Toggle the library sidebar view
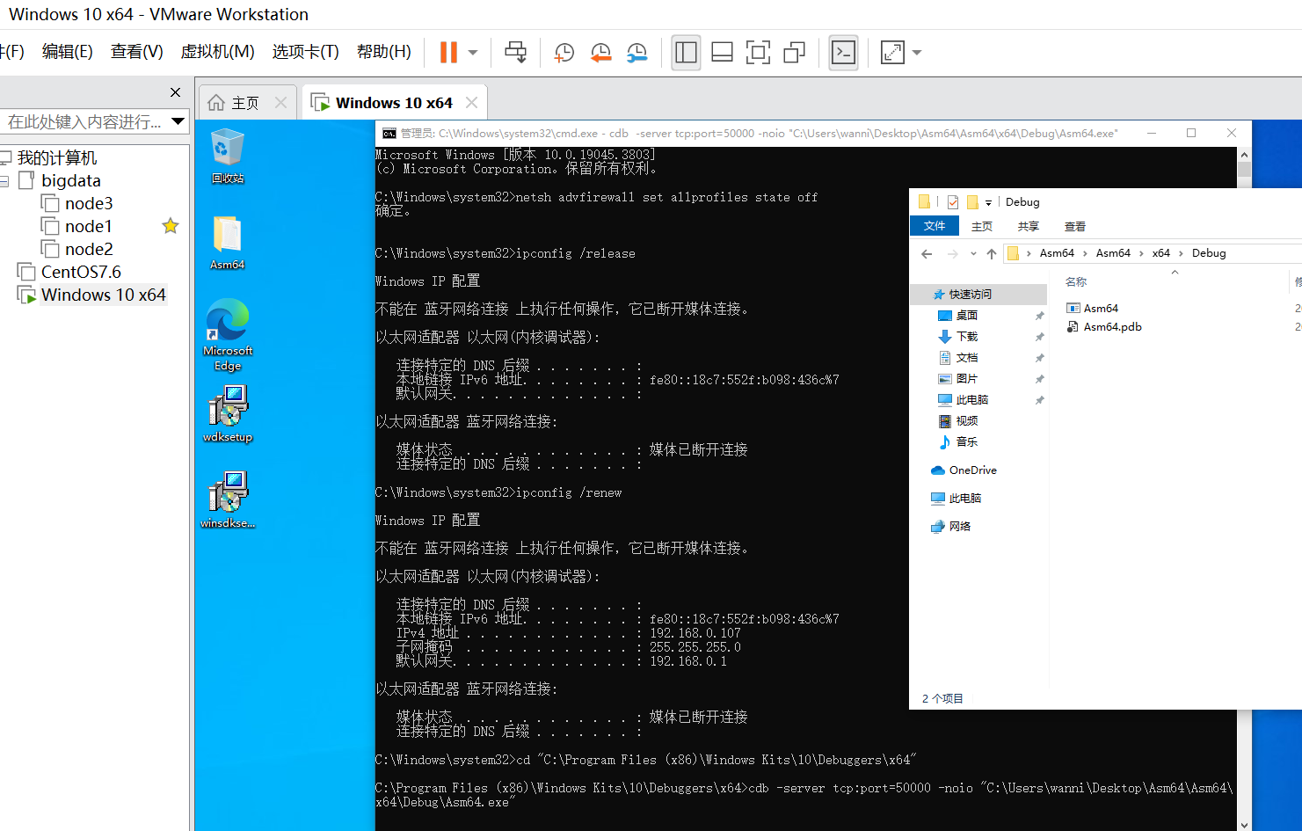The image size is (1302, 831). pos(686,53)
